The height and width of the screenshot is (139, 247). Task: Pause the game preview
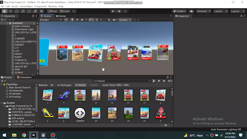pos(119,11)
